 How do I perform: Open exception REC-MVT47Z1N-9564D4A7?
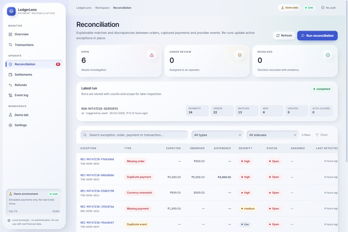(97, 222)
